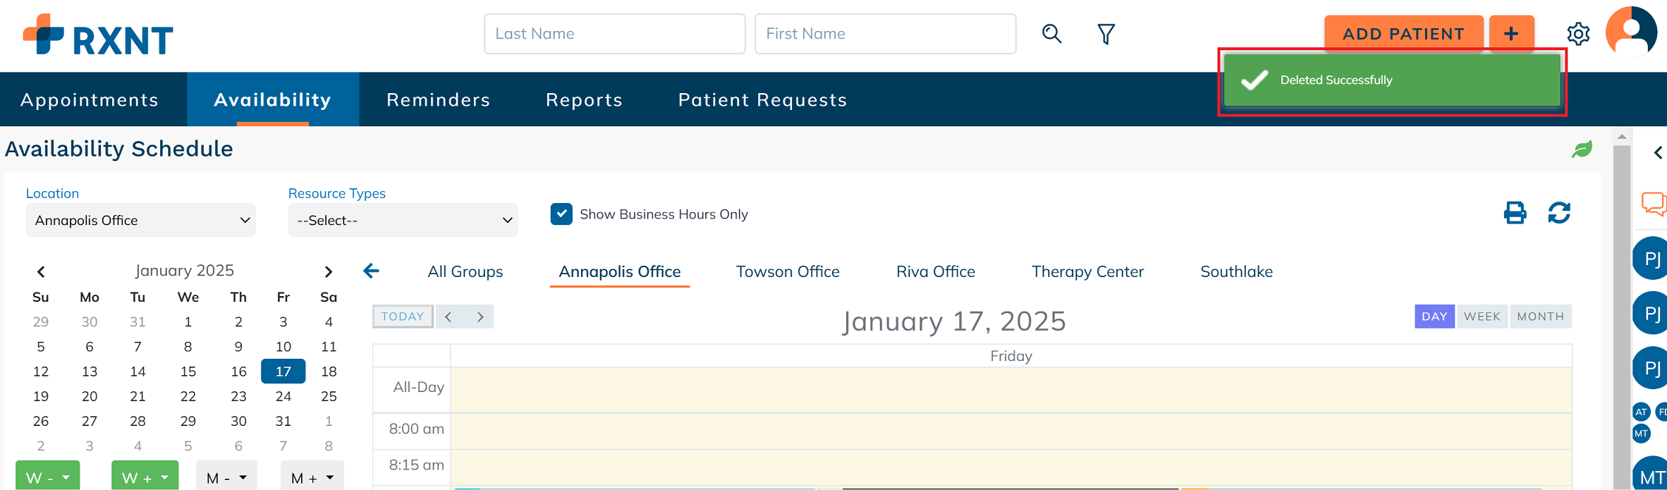
Task: Uncheck Show Business Hours Only
Action: [x=561, y=214]
